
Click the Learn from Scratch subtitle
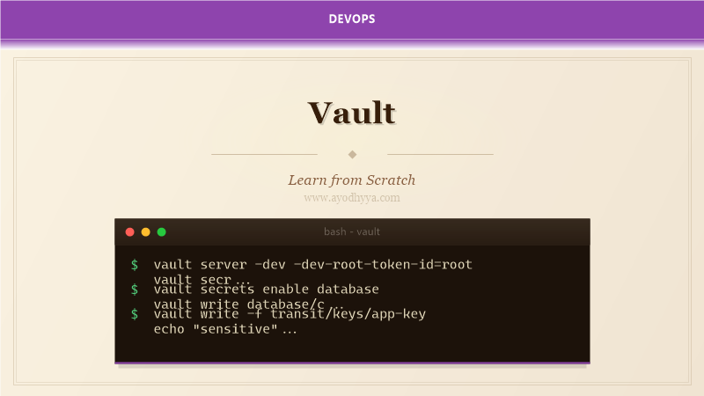352,180
